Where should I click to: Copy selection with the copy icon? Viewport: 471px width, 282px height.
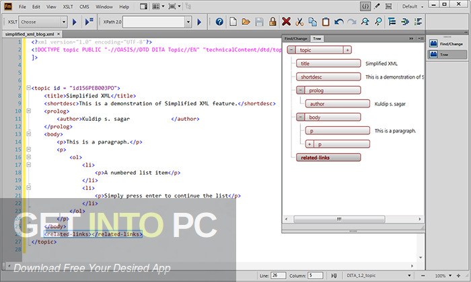point(312,21)
